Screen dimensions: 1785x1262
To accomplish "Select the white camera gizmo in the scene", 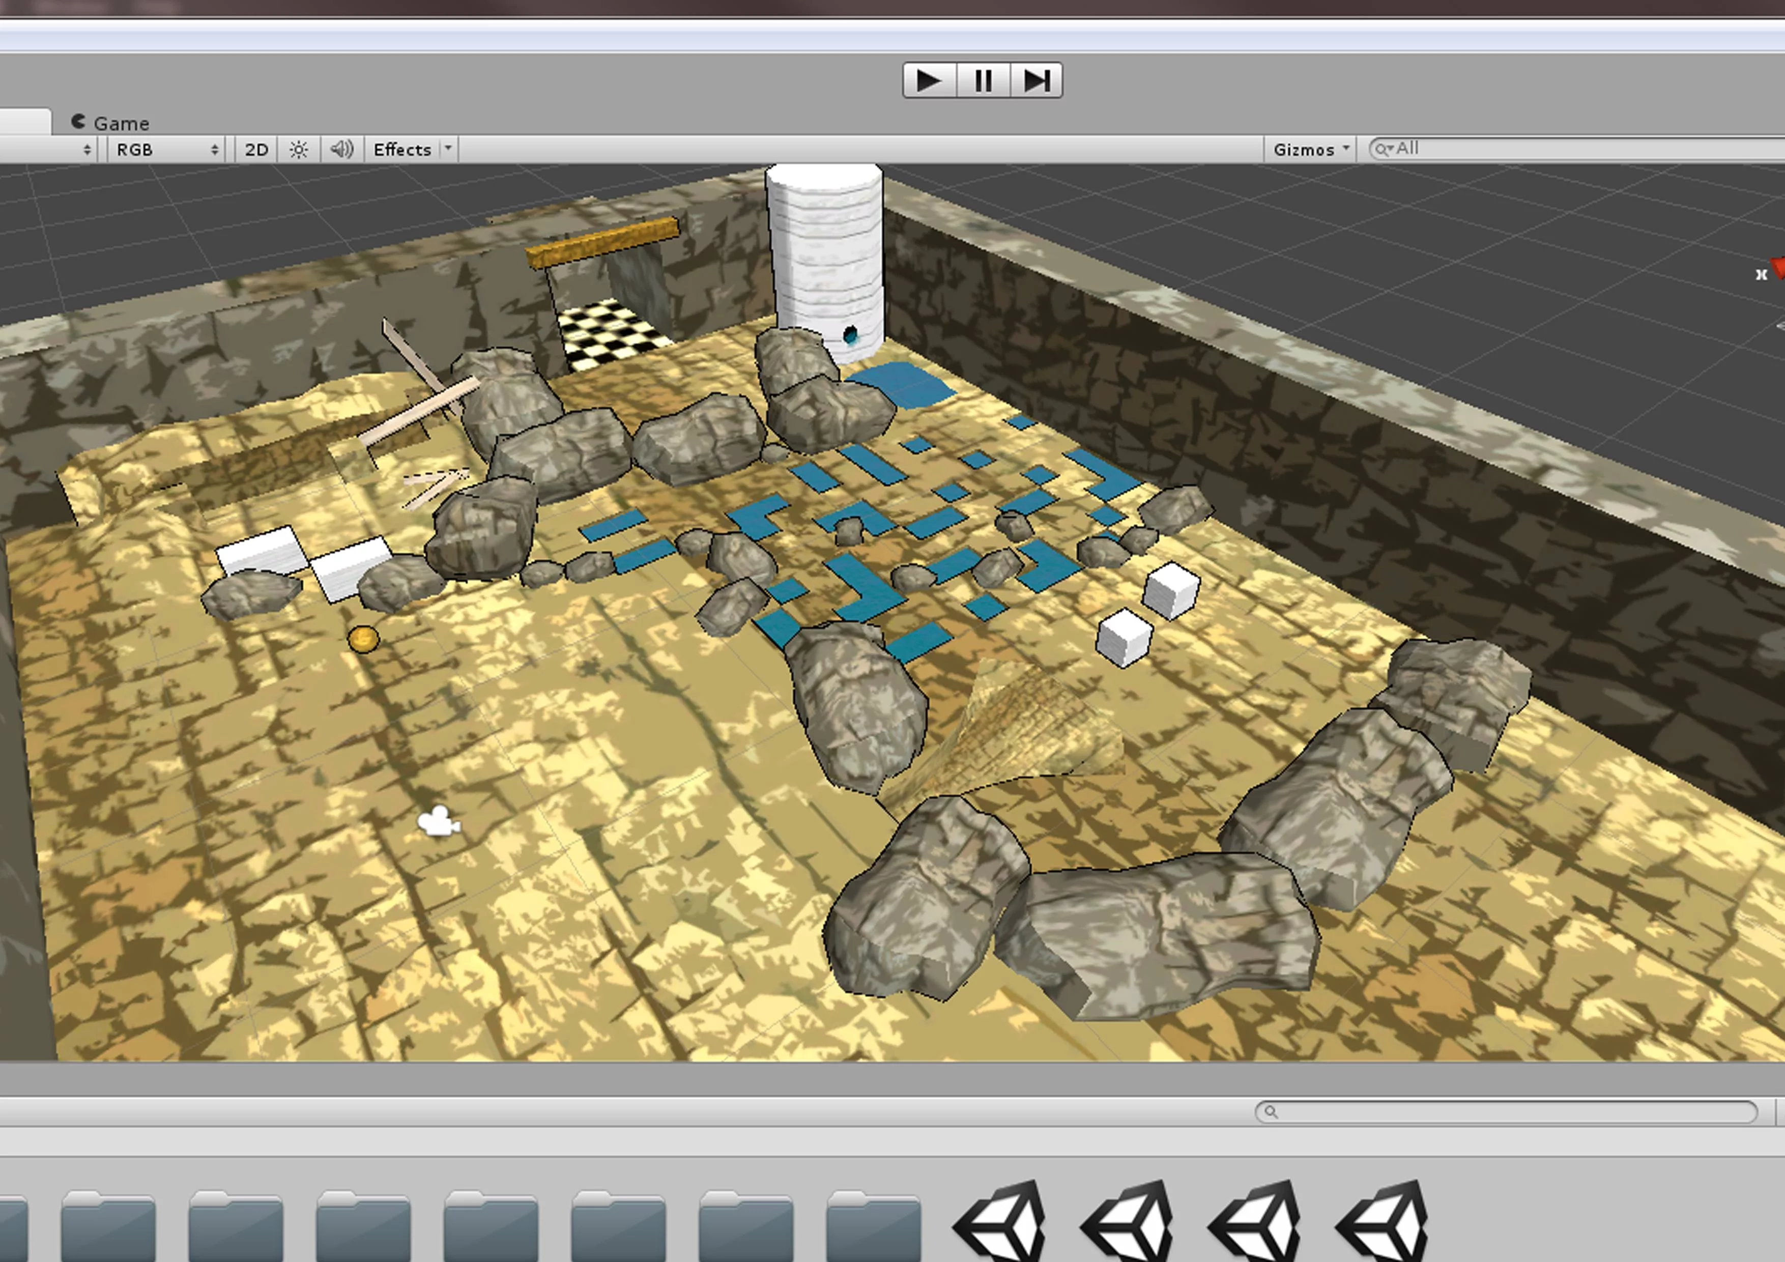I will coord(439,821).
